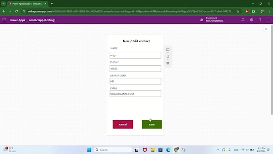Open Microsoft Edge from the taskbar

point(168,150)
